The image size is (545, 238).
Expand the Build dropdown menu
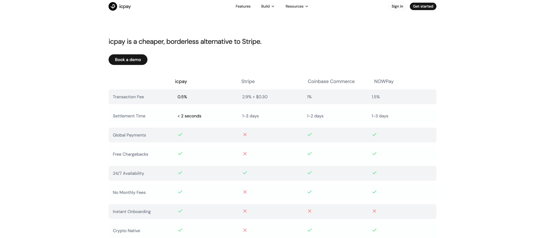(x=268, y=6)
